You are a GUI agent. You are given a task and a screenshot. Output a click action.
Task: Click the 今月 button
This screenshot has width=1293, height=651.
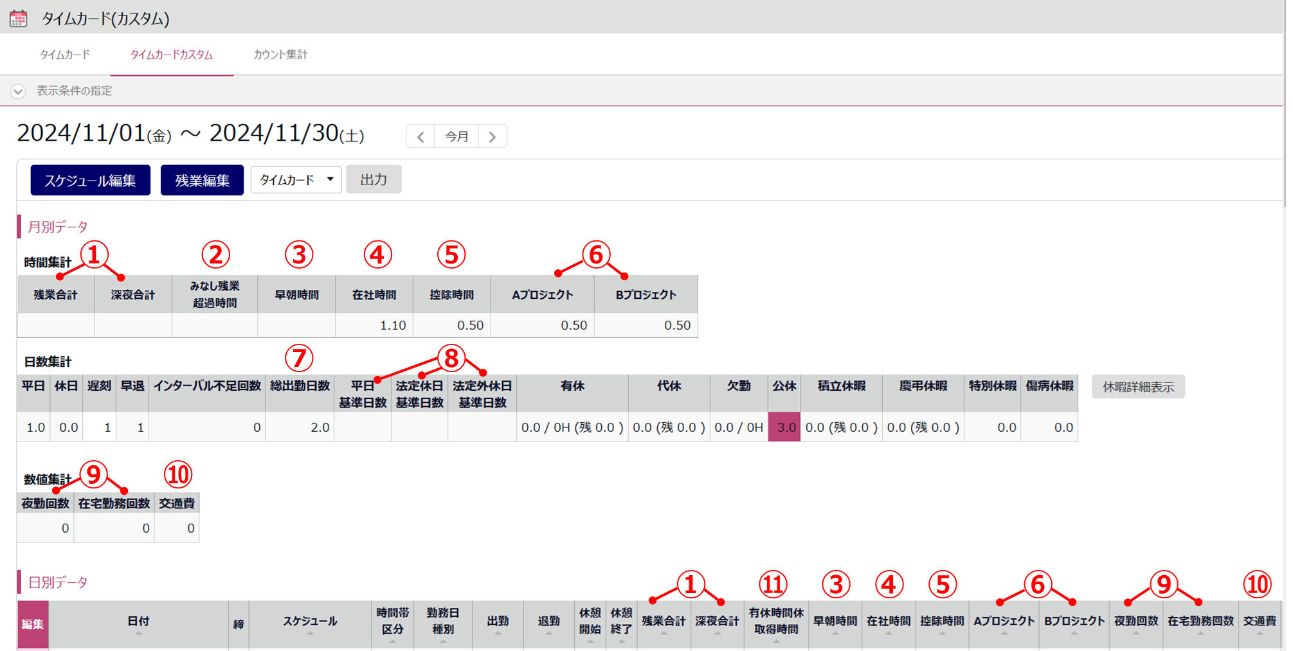pos(457,136)
